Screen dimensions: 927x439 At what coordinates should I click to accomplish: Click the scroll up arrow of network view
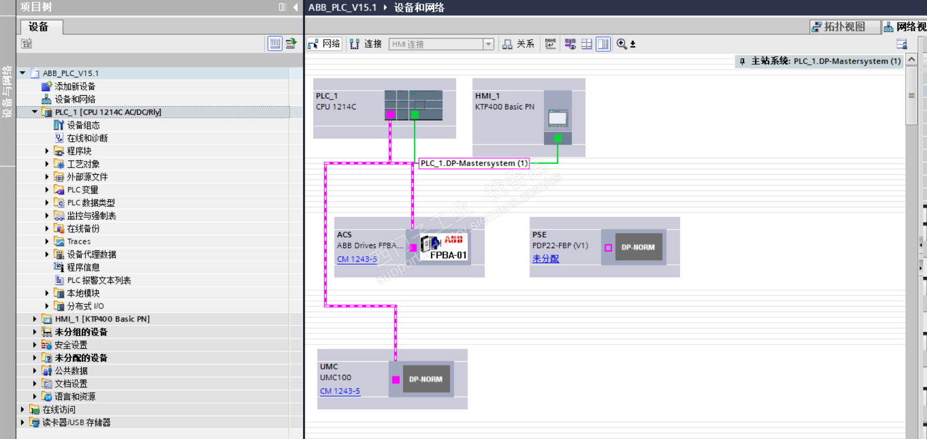(911, 59)
